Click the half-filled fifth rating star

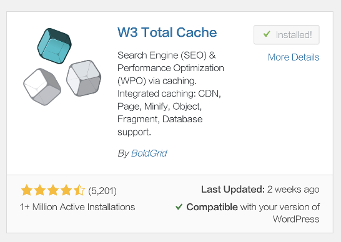click(x=79, y=190)
